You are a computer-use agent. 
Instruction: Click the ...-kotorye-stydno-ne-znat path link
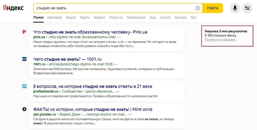(105, 114)
